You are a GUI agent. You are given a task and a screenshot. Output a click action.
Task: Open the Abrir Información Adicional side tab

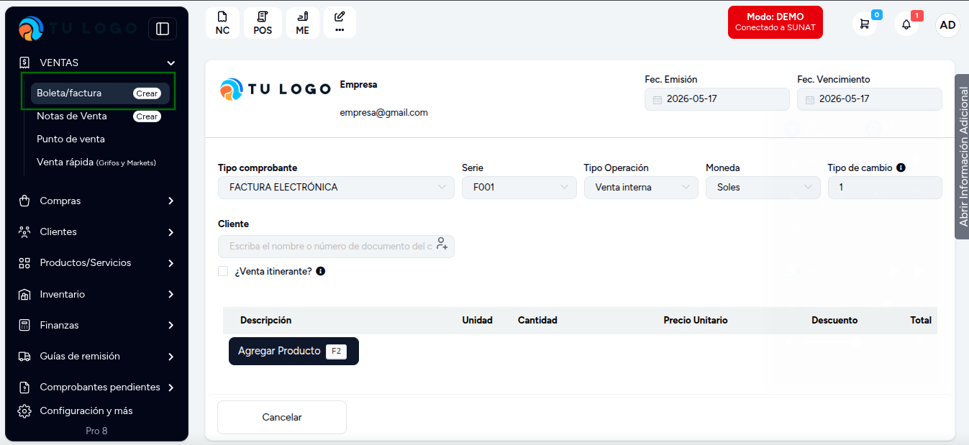962,156
